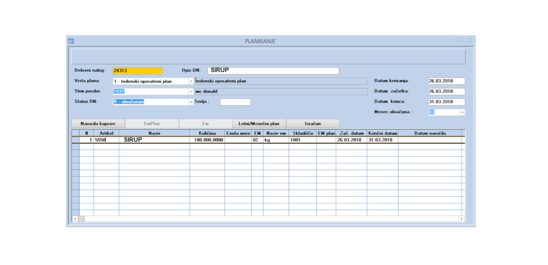Click the Zač. datum column header
548x265 pixels.
coord(352,133)
